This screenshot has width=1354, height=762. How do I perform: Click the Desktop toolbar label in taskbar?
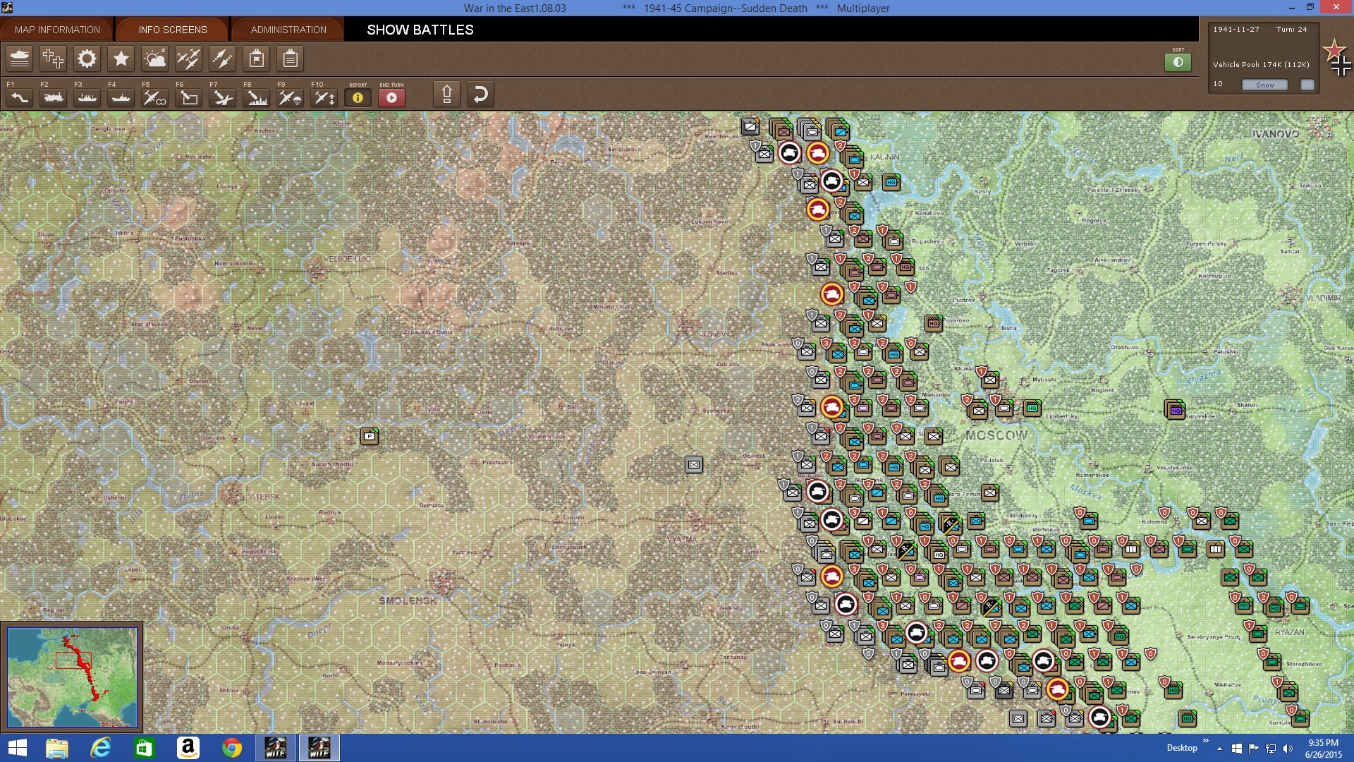point(1182,748)
